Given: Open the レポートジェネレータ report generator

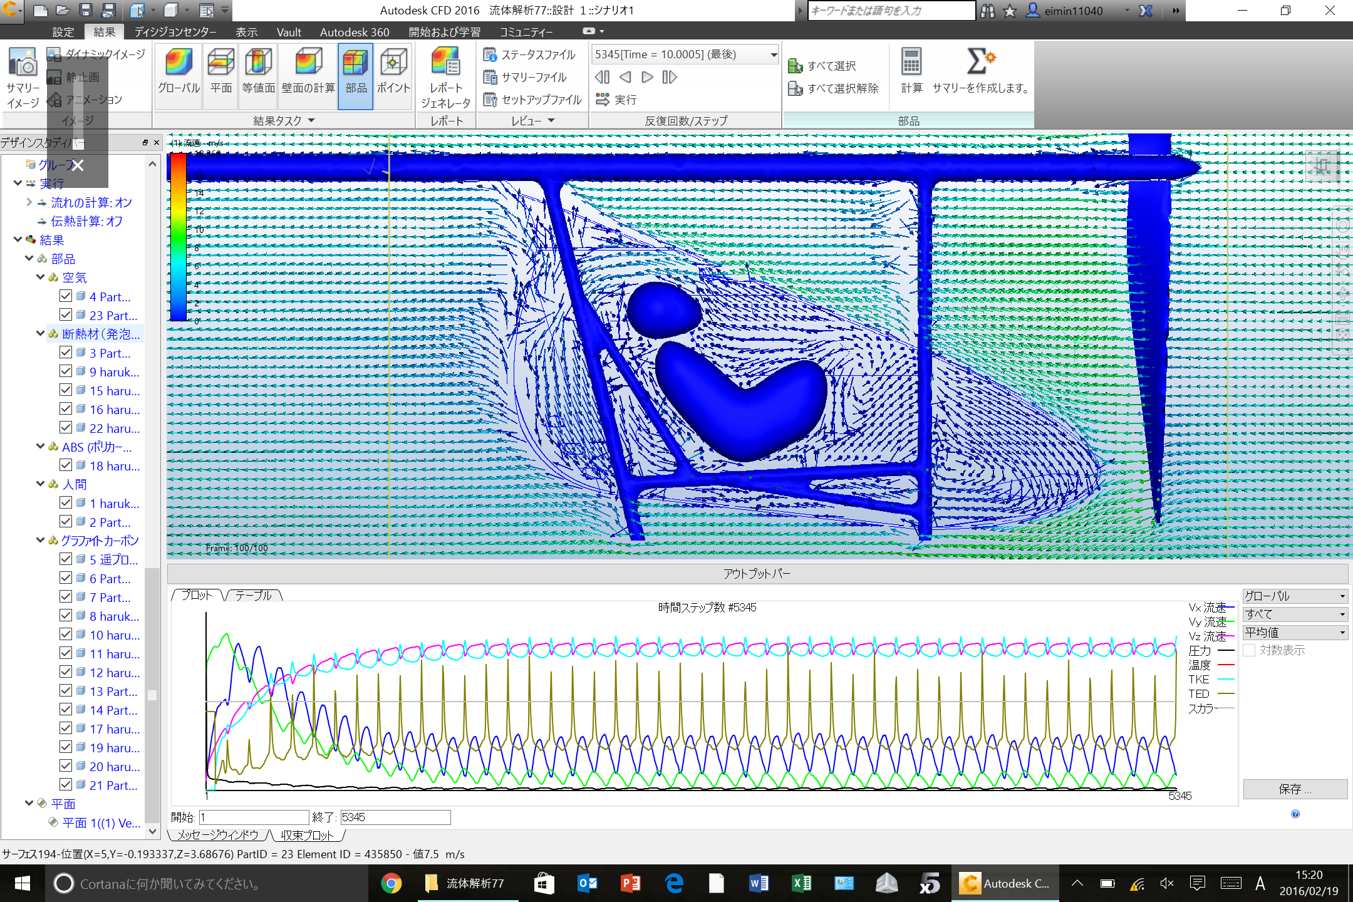Looking at the screenshot, I should pyautogui.click(x=445, y=78).
